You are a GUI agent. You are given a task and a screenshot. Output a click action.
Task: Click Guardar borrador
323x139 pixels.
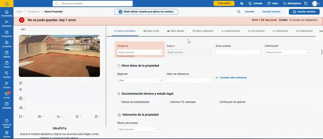point(272,12)
